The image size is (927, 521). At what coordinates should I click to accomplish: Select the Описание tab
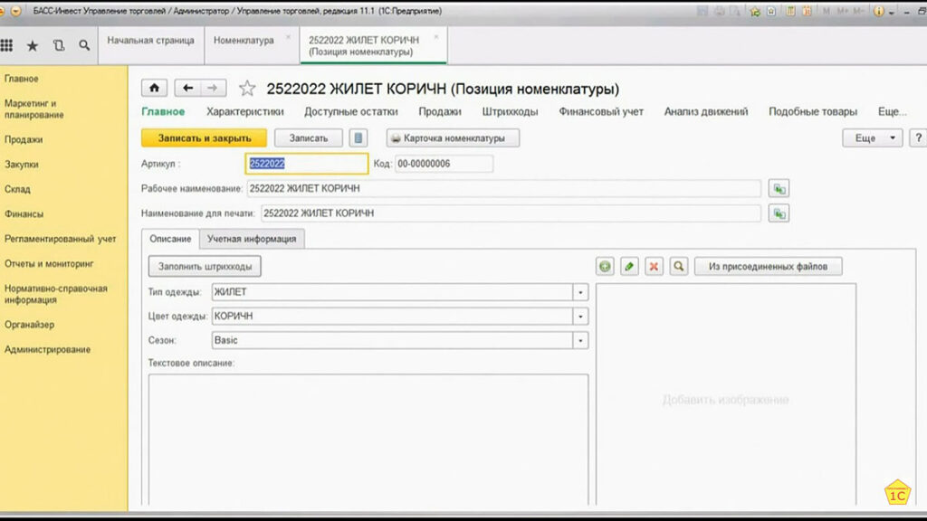170,239
